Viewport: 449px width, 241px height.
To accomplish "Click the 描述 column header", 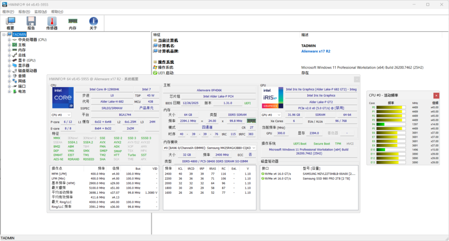I will pyautogui.click(x=305, y=35).
